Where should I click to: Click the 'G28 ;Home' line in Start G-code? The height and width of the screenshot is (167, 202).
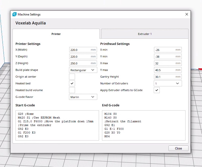[x=26, y=114]
